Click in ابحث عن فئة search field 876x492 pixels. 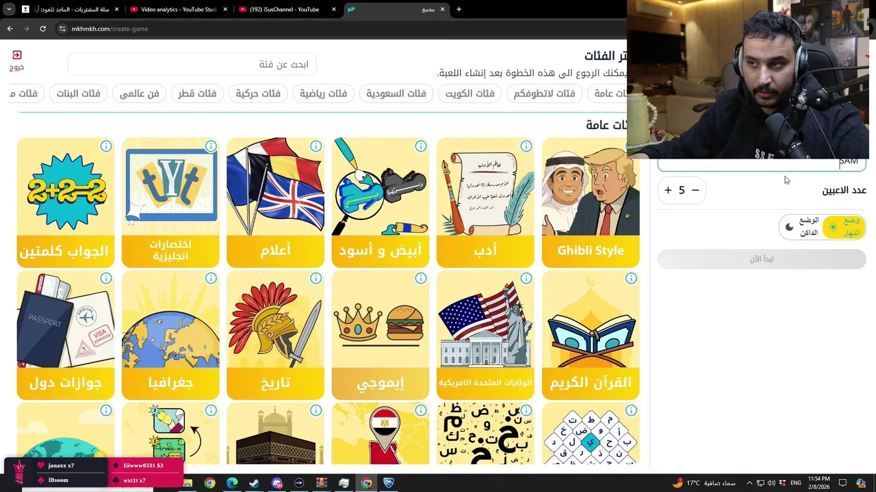coord(192,64)
